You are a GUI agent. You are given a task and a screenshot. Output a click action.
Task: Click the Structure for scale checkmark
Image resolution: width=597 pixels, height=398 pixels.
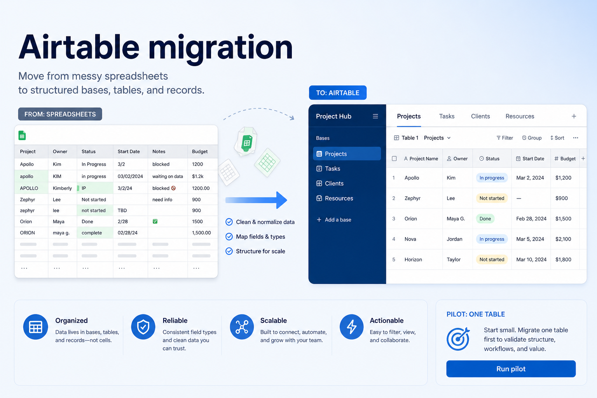pyautogui.click(x=229, y=251)
